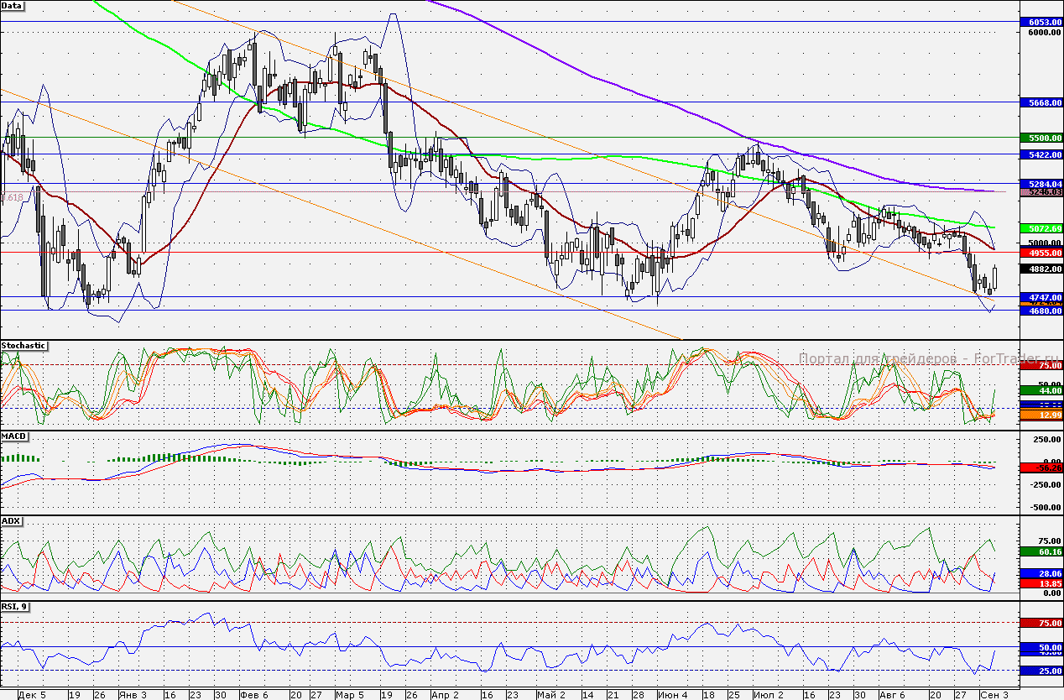The height and width of the screenshot is (700, 1064).
Task: Select the red 4955.00 price label
Action: pyautogui.click(x=1041, y=252)
